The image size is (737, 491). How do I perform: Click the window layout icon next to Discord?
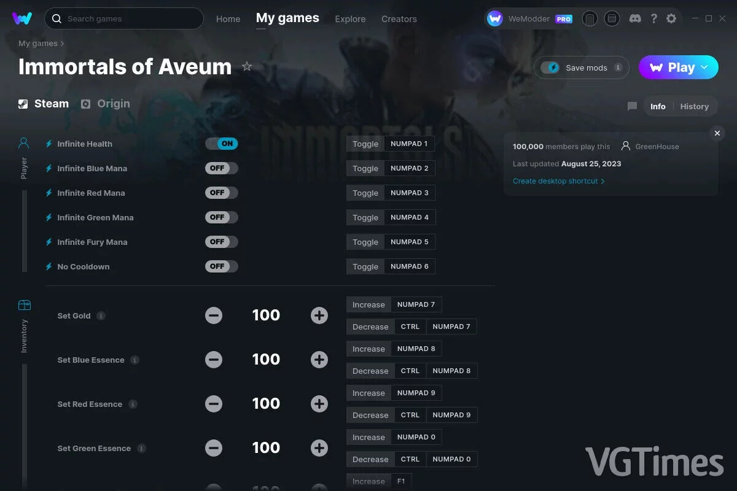612,18
